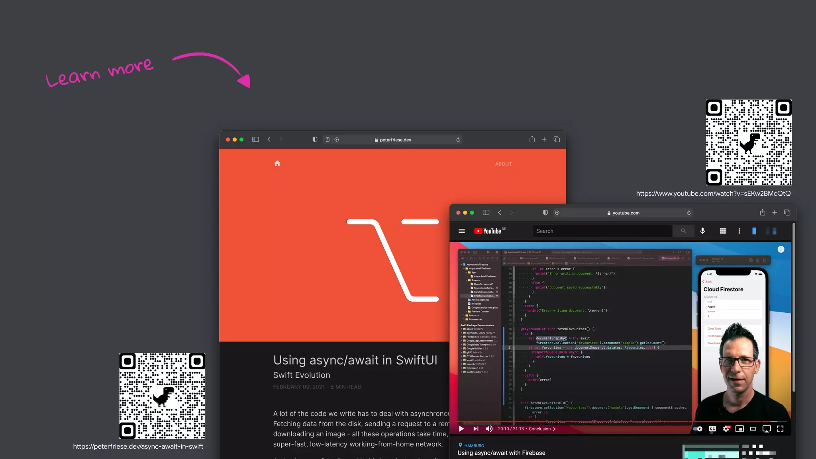Toggle sidebar in YouTube Safari window

(486, 213)
